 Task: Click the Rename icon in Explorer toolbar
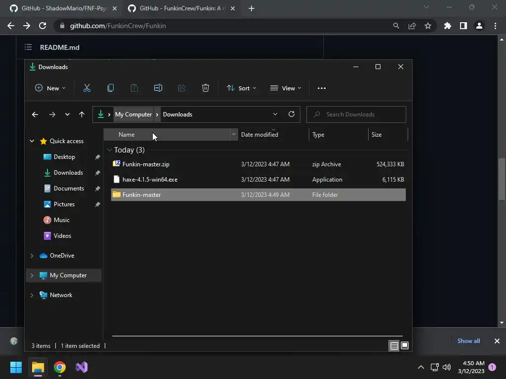point(158,88)
